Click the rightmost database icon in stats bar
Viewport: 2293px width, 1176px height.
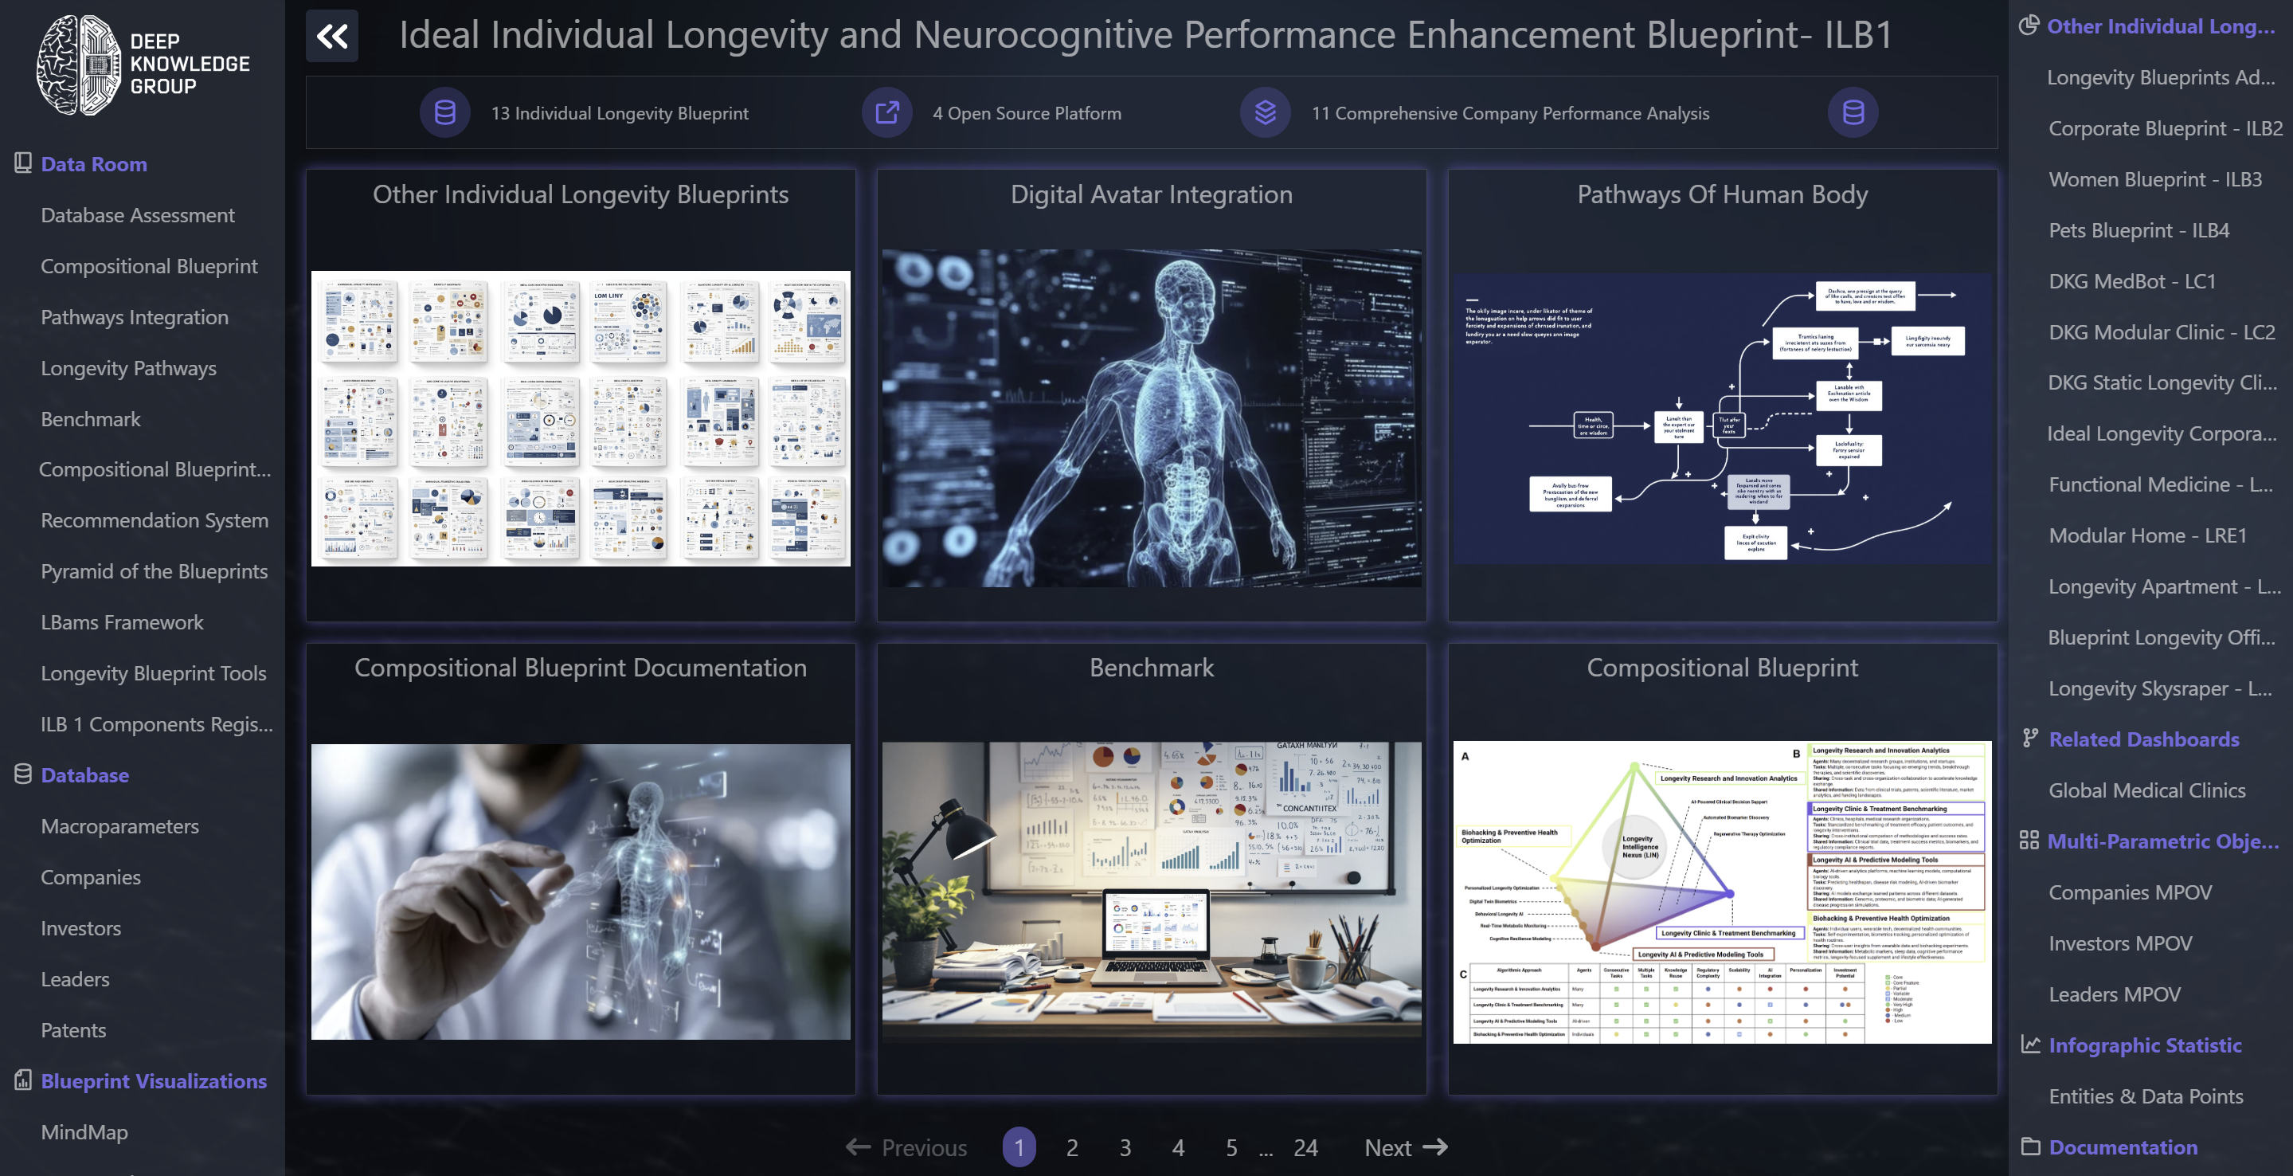pyautogui.click(x=1853, y=113)
